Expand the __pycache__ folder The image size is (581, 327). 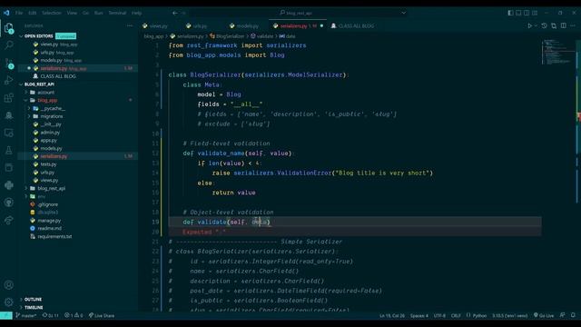53,108
